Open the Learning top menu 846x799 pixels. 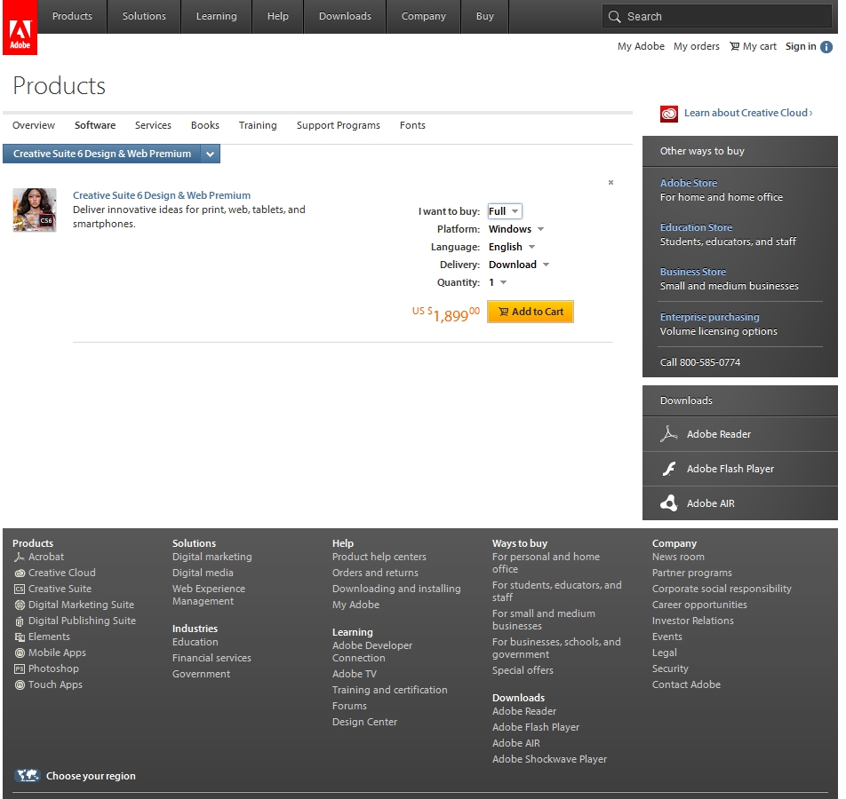[216, 16]
